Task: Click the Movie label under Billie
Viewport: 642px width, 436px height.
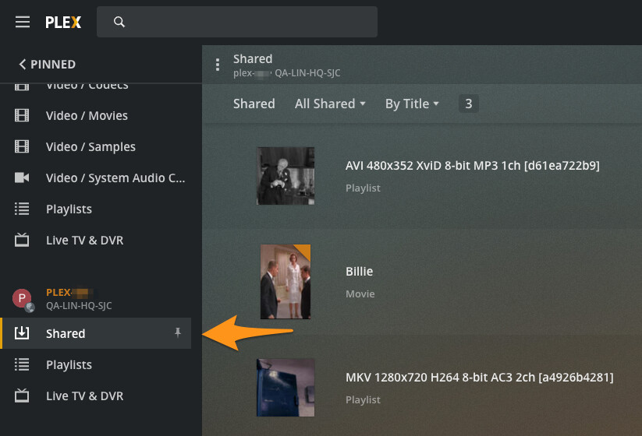Action: pos(360,294)
